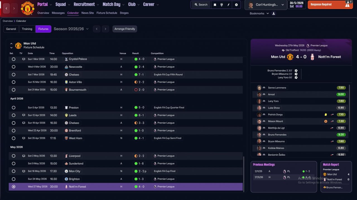Image resolution: width=357 pixels, height=200 pixels.
Task: Open the Fixture Schedule submenu item
Action: pyautogui.click(x=107, y=13)
